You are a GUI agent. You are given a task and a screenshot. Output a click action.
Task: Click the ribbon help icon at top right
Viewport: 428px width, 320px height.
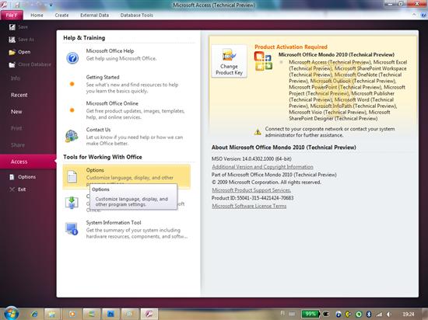coord(423,16)
